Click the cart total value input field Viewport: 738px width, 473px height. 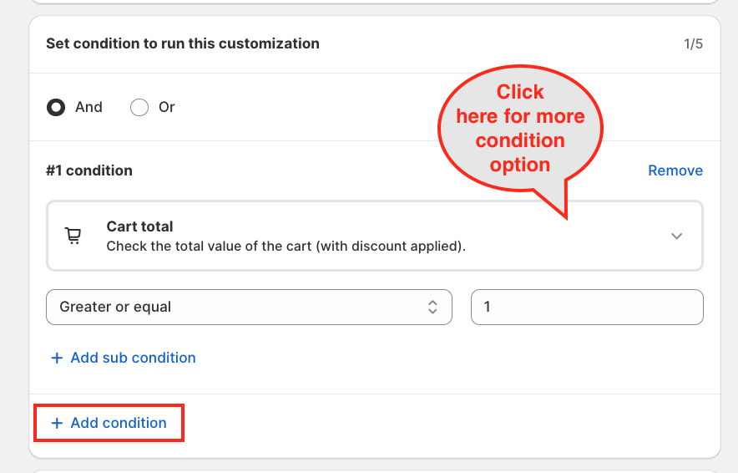587,307
